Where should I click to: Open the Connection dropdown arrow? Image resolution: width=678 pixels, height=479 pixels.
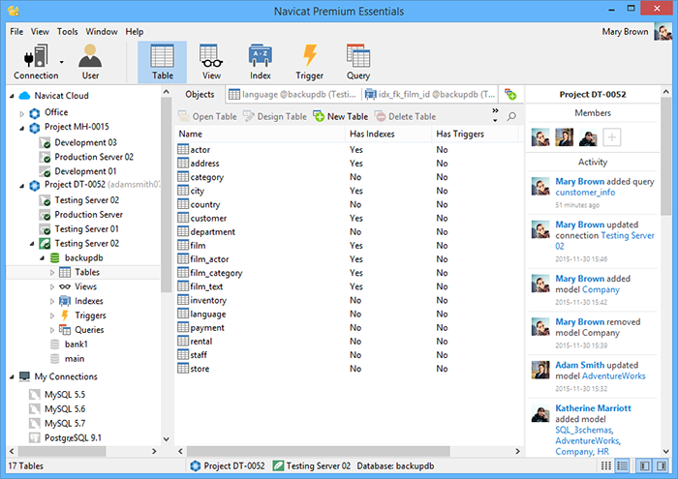(x=62, y=62)
